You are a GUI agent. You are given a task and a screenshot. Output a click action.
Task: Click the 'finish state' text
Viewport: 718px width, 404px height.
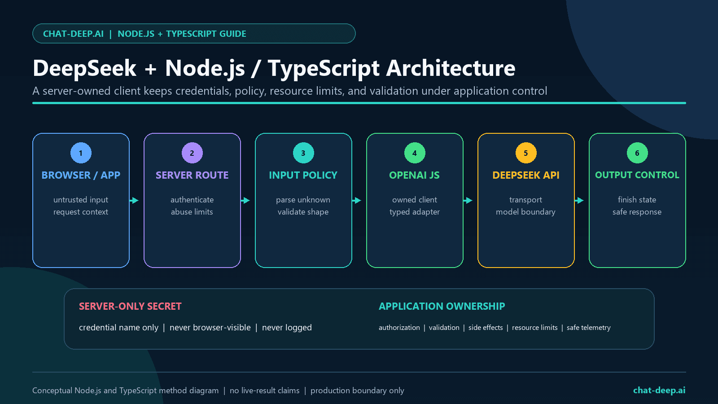click(637, 200)
